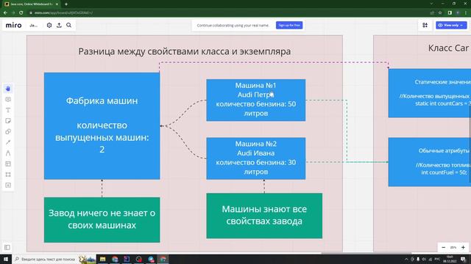Click the title 'Разница между свойствами класса и экземпляра'
The width and height of the screenshot is (471, 264).
[x=185, y=51]
